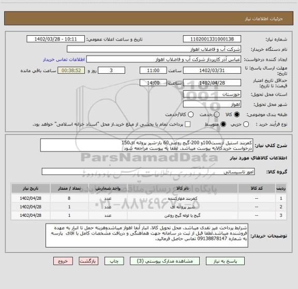Viewport: 298px width, 289px height.
Task: Click the 'بازگشت' back button
Action: 88,261
